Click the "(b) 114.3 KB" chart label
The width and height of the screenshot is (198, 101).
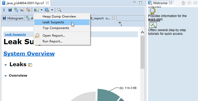click(128, 88)
